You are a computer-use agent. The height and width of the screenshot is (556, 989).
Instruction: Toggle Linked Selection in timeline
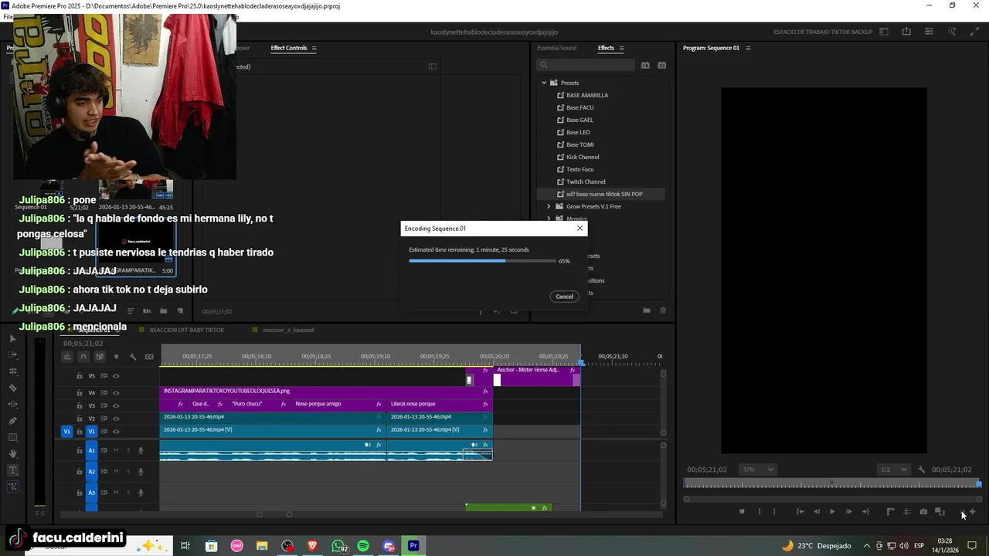[x=100, y=357]
